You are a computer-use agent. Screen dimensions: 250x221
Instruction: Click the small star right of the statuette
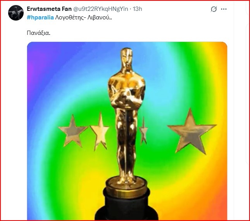[x=143, y=131]
